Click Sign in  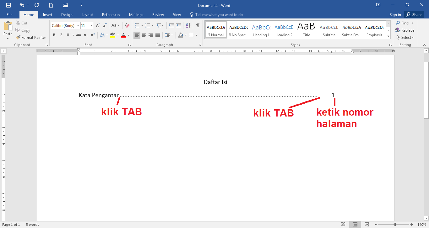[x=395, y=15]
